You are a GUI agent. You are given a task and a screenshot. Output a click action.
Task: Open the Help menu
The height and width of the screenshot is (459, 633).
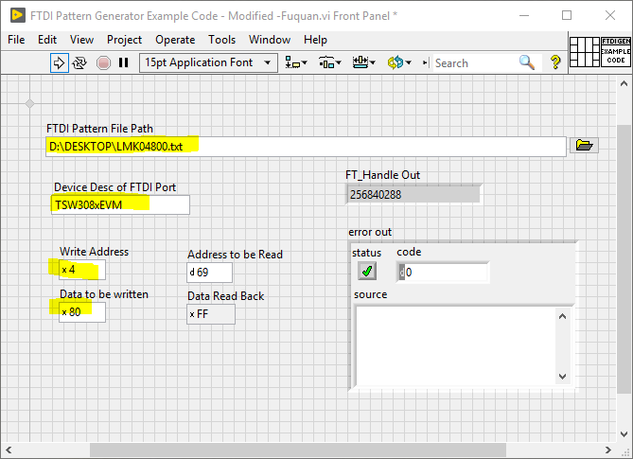point(315,40)
